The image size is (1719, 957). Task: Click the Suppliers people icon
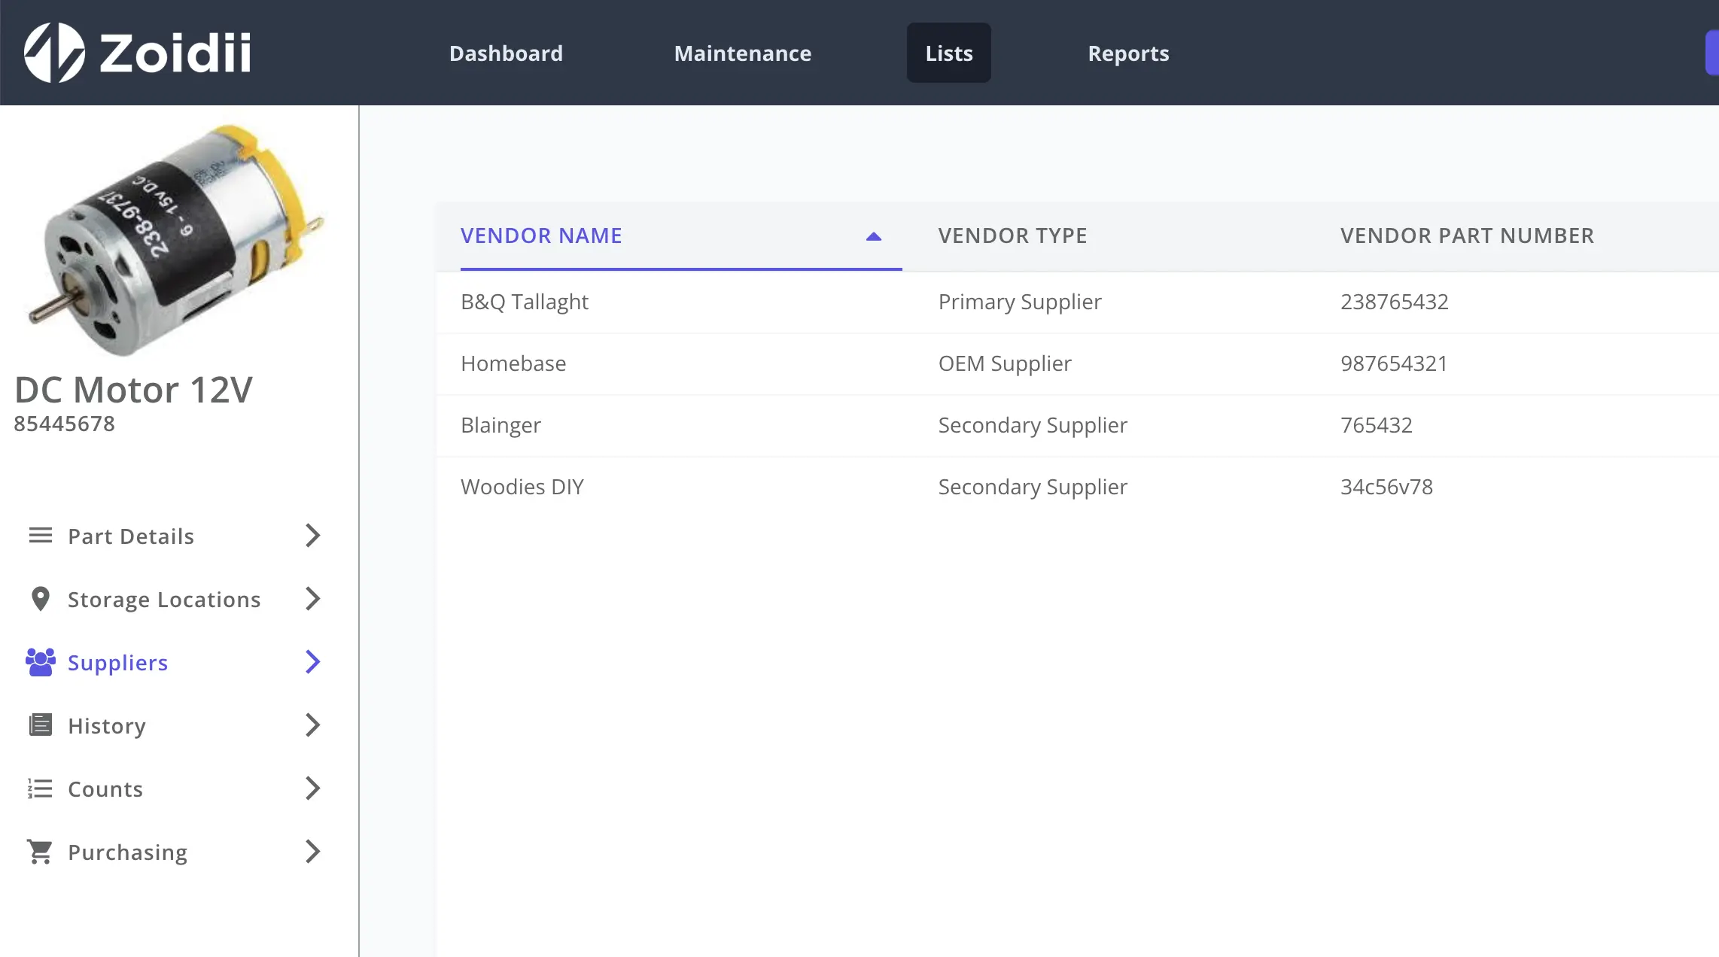[x=41, y=662]
